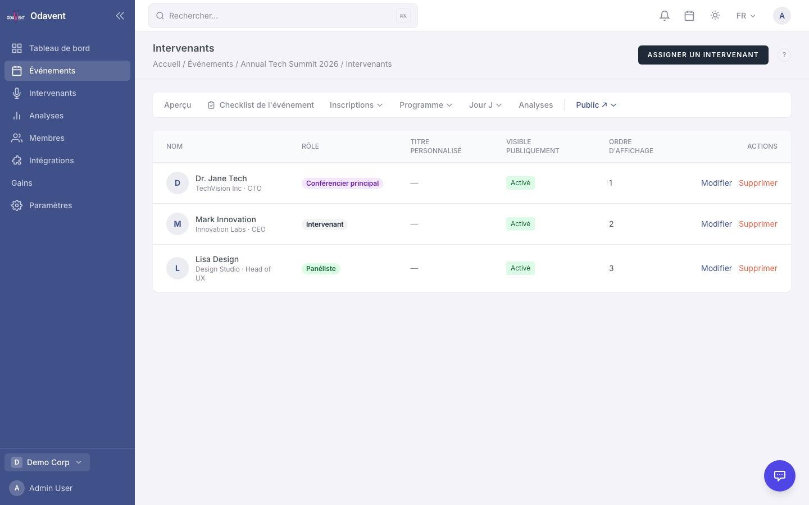Open Checklist de l'événement tab
Viewport: 809px width, 505px height.
(x=261, y=105)
